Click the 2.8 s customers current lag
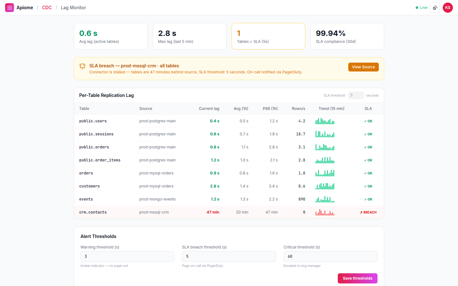The height and width of the screenshot is (286, 458). (215, 186)
